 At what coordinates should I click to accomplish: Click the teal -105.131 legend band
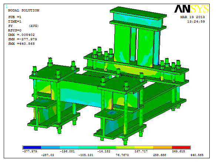88,148
